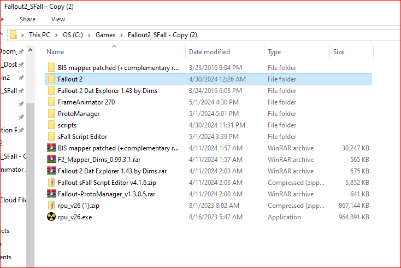Sort files by the Name column header

coord(55,52)
